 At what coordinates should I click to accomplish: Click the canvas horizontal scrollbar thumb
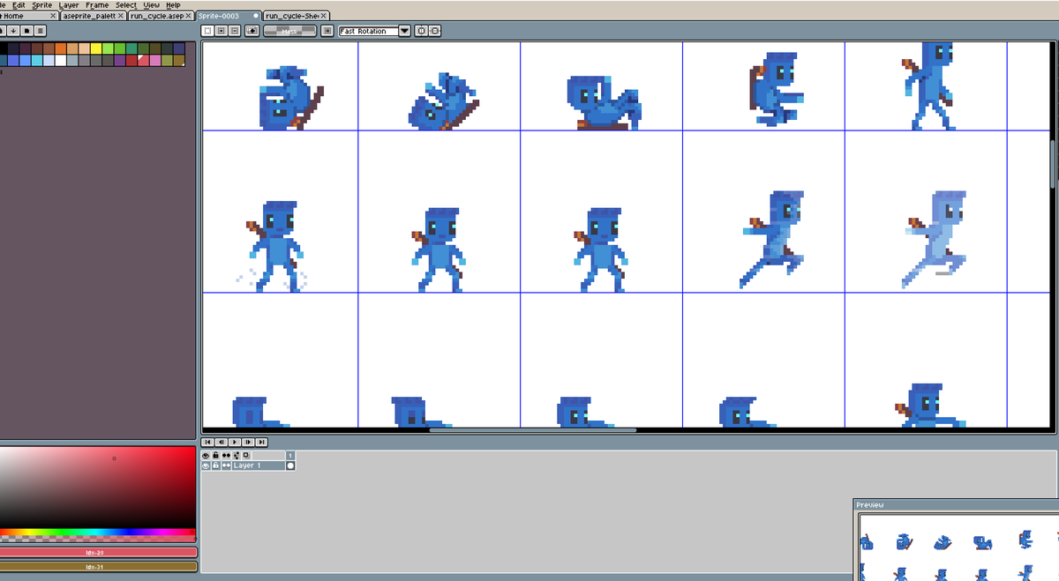click(533, 430)
